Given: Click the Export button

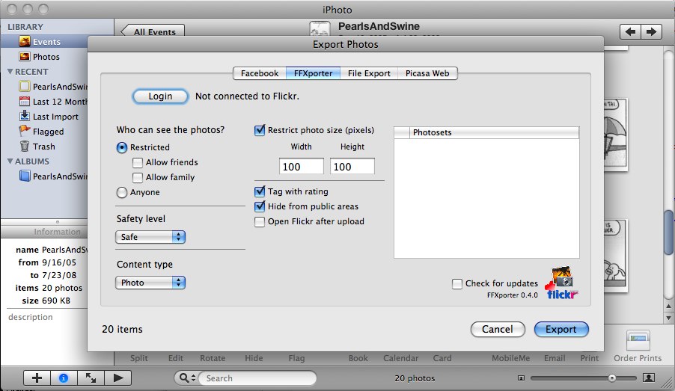Looking at the screenshot, I should [x=561, y=330].
